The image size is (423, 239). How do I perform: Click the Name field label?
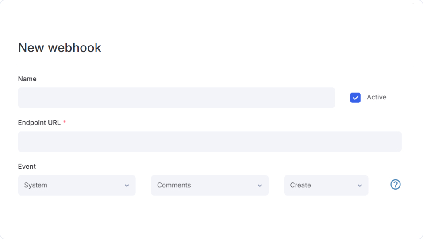coord(27,79)
